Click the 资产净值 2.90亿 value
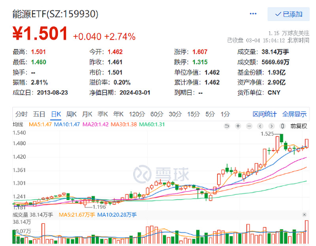316x246 pixels. click(276, 82)
